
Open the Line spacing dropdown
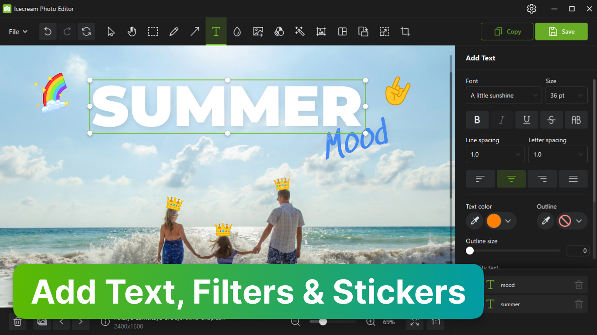coord(495,154)
